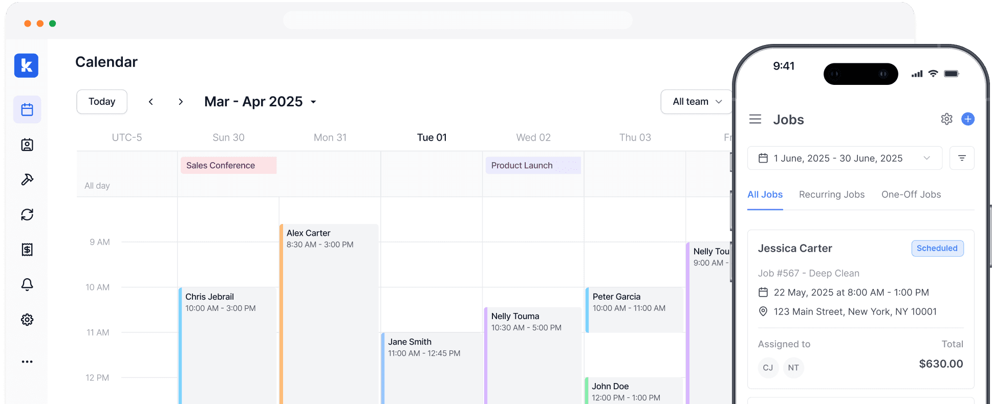Open the Jane Smith 11:00 AM event
This screenshot has height=404, width=992.
click(x=432, y=368)
